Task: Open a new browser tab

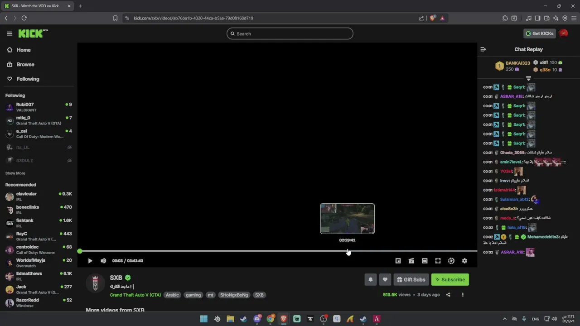Action: pyautogui.click(x=80, y=6)
